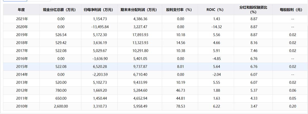
Task: Click the 归母净利润（万元） column header
Action: point(99,10)
